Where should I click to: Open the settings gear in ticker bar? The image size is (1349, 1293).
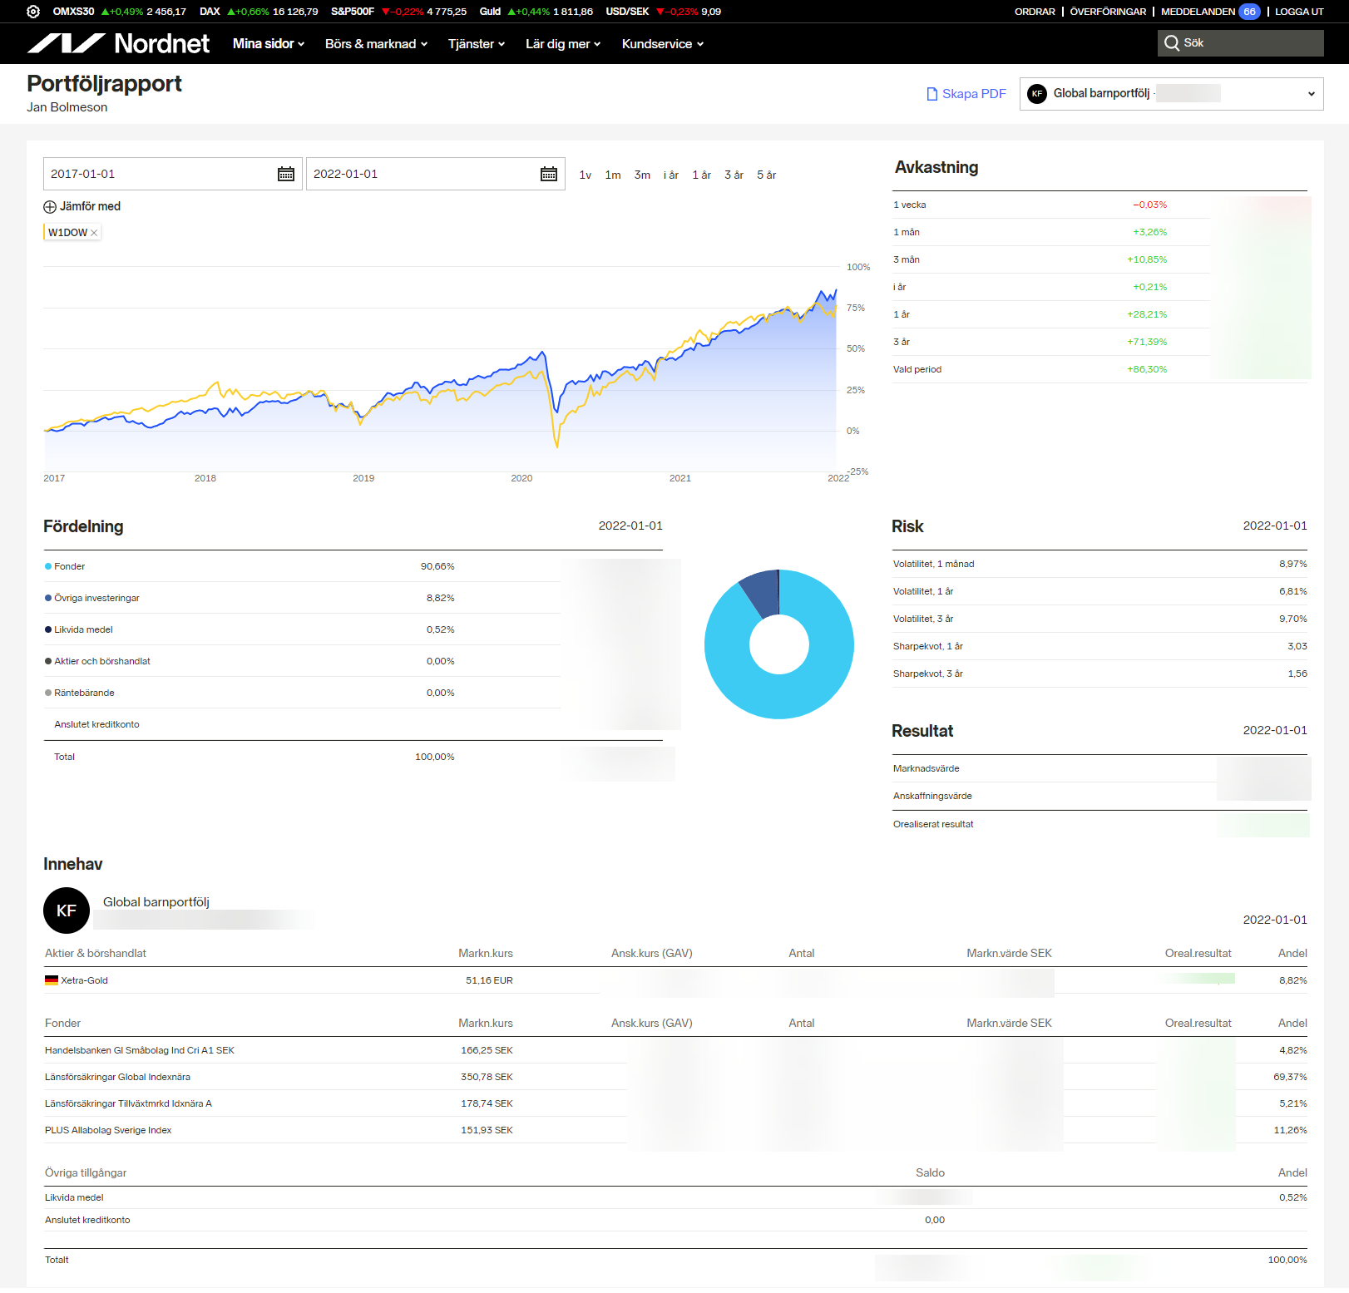tap(33, 12)
